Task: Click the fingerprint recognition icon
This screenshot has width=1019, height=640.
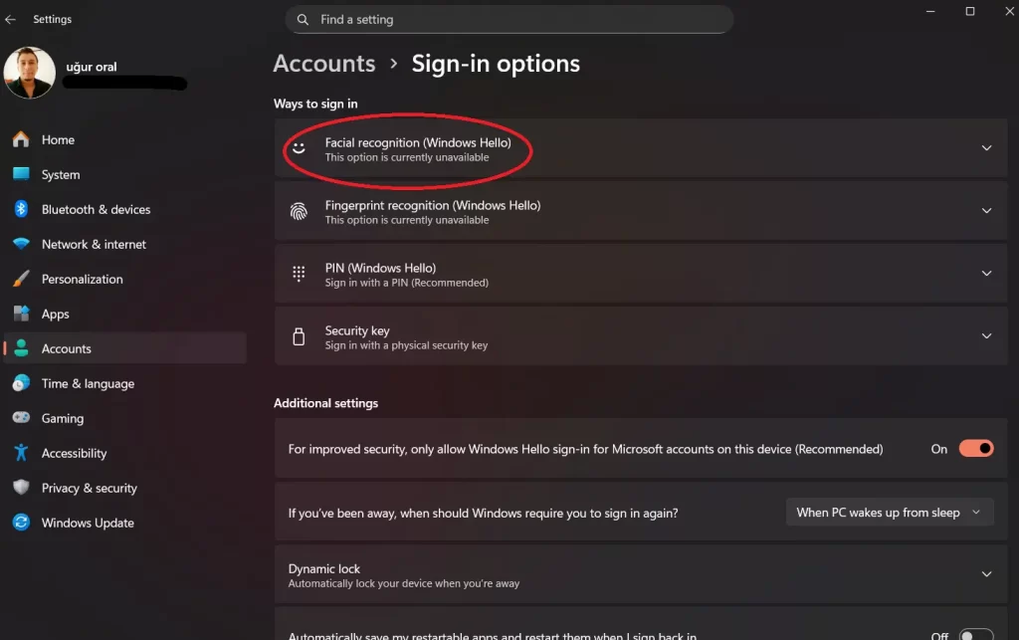Action: [x=299, y=211]
